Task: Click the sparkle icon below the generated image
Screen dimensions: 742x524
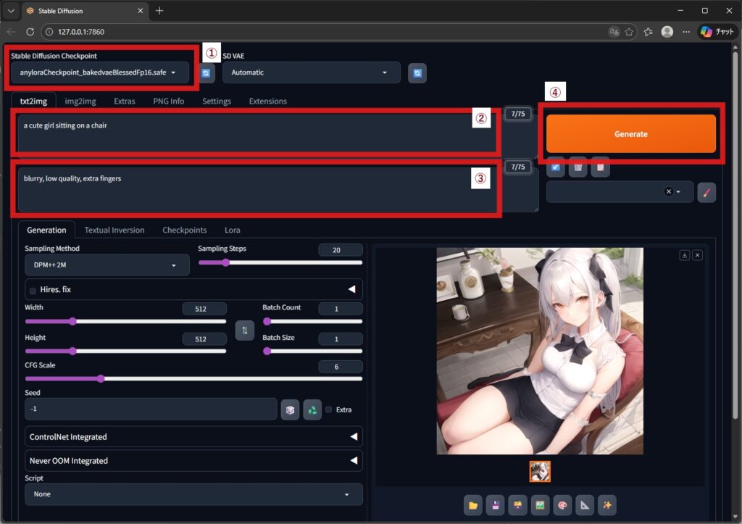Action: tap(606, 505)
